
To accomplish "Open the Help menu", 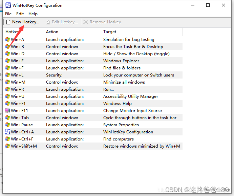I will 33,14.
